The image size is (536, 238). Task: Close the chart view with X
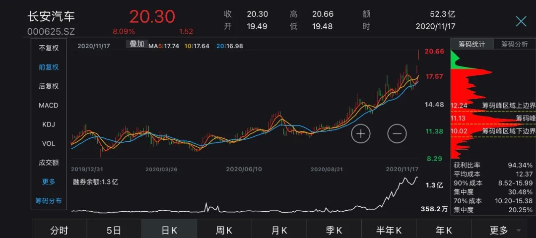point(521,21)
